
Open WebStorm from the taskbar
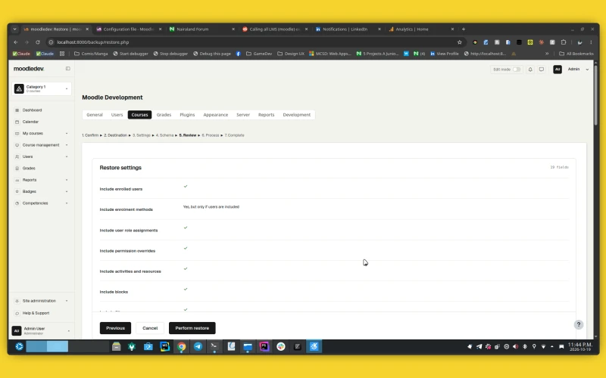tap(164, 346)
